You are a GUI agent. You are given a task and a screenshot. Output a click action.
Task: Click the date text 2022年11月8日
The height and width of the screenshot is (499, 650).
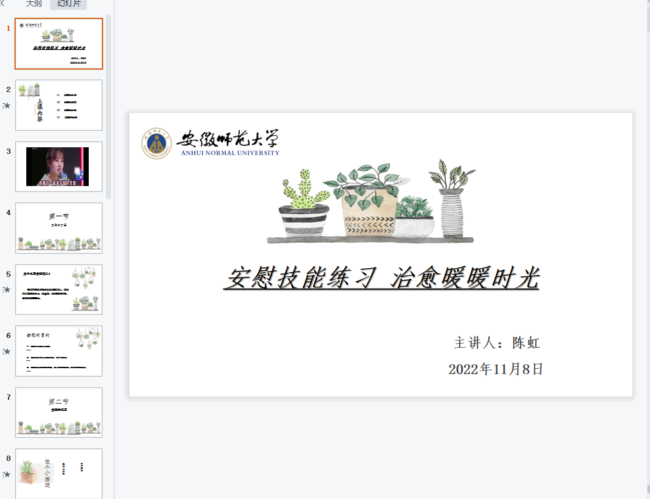tap(496, 369)
